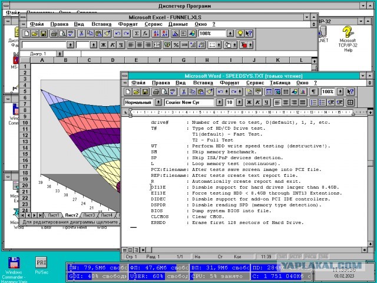Toggle Bold (Ж) in Excel formatting bar
The height and width of the screenshot is (283, 377).
click(104, 45)
